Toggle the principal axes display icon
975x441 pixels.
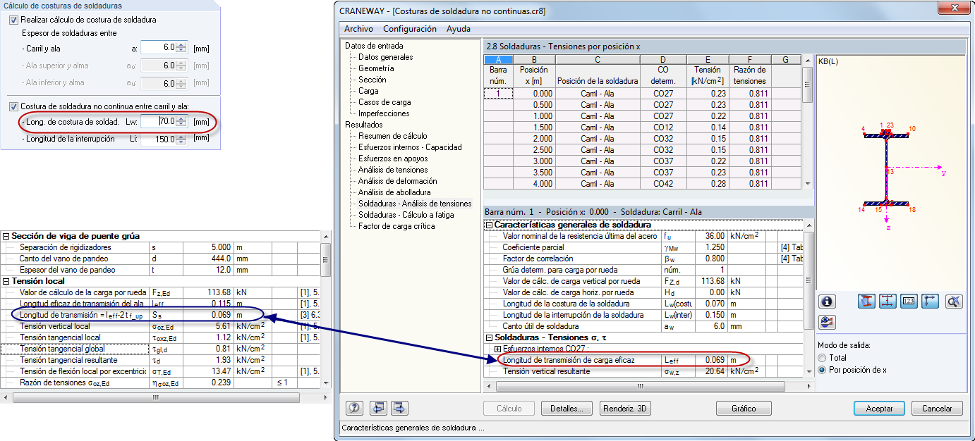(x=930, y=301)
